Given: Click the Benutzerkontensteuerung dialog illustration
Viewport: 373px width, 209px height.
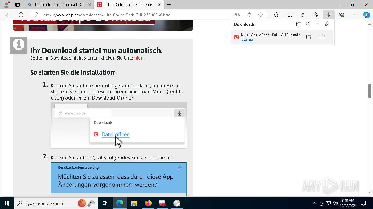Looking at the screenshot, I should click(x=119, y=179).
